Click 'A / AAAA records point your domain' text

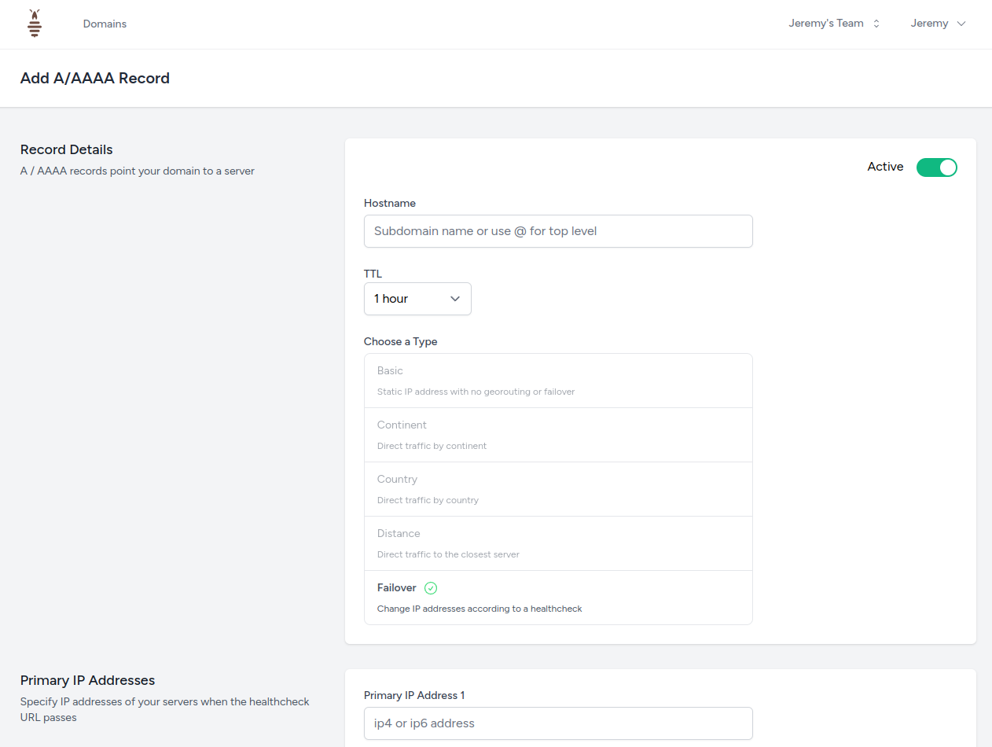tap(138, 171)
